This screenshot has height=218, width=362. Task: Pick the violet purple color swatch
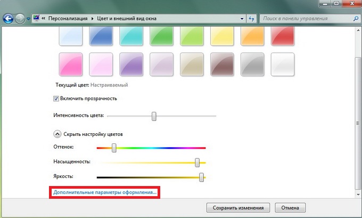[131, 64]
